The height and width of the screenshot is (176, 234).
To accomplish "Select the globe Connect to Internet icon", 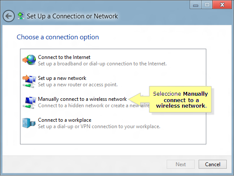I will (29, 60).
